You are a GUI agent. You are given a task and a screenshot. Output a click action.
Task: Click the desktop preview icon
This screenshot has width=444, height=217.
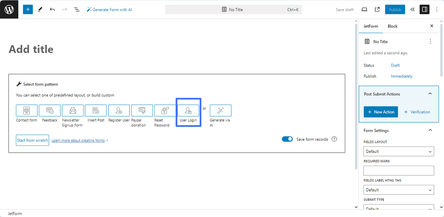click(364, 9)
